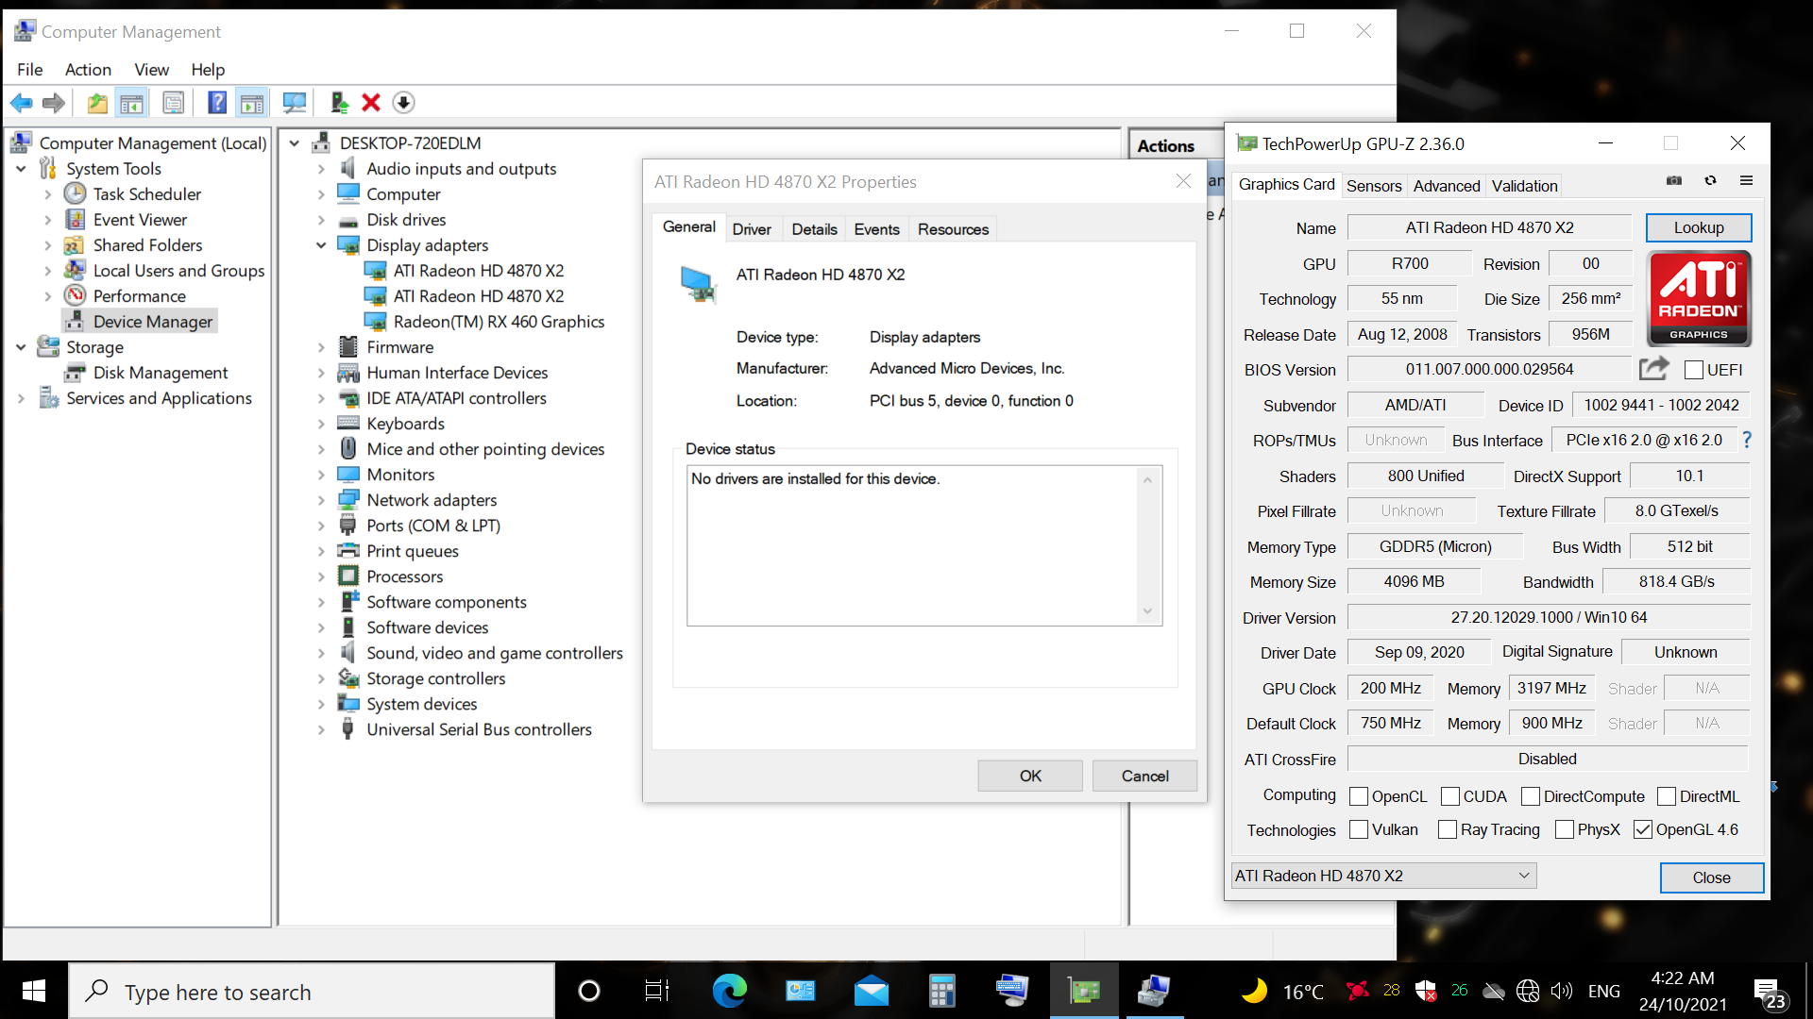Click the GPU-Z taskbar icon
This screenshot has height=1019, width=1813.
click(x=1084, y=991)
